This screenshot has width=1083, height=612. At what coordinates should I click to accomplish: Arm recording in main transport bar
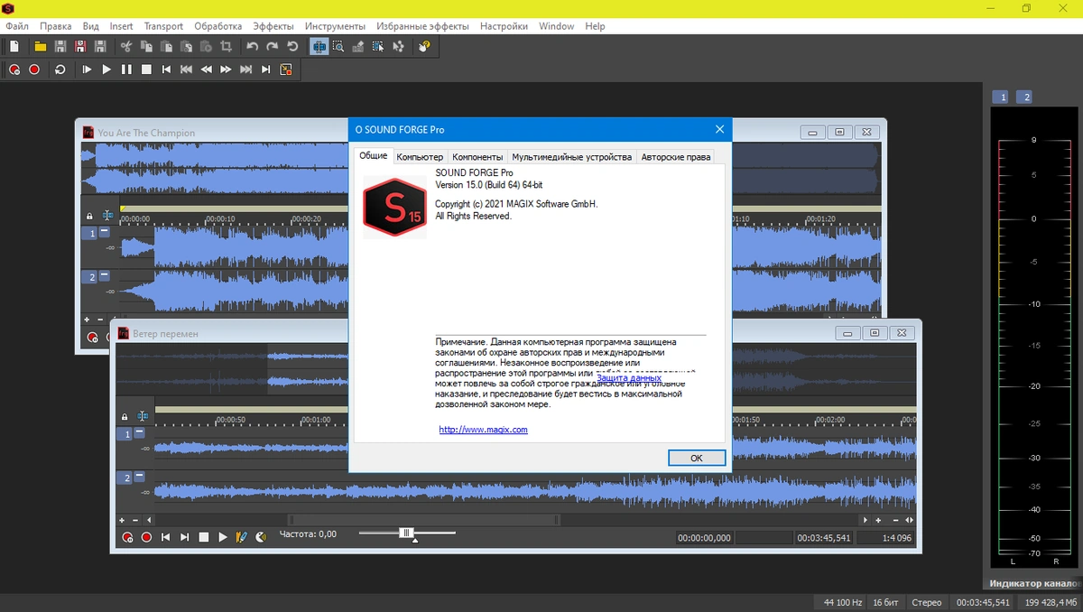[14, 70]
